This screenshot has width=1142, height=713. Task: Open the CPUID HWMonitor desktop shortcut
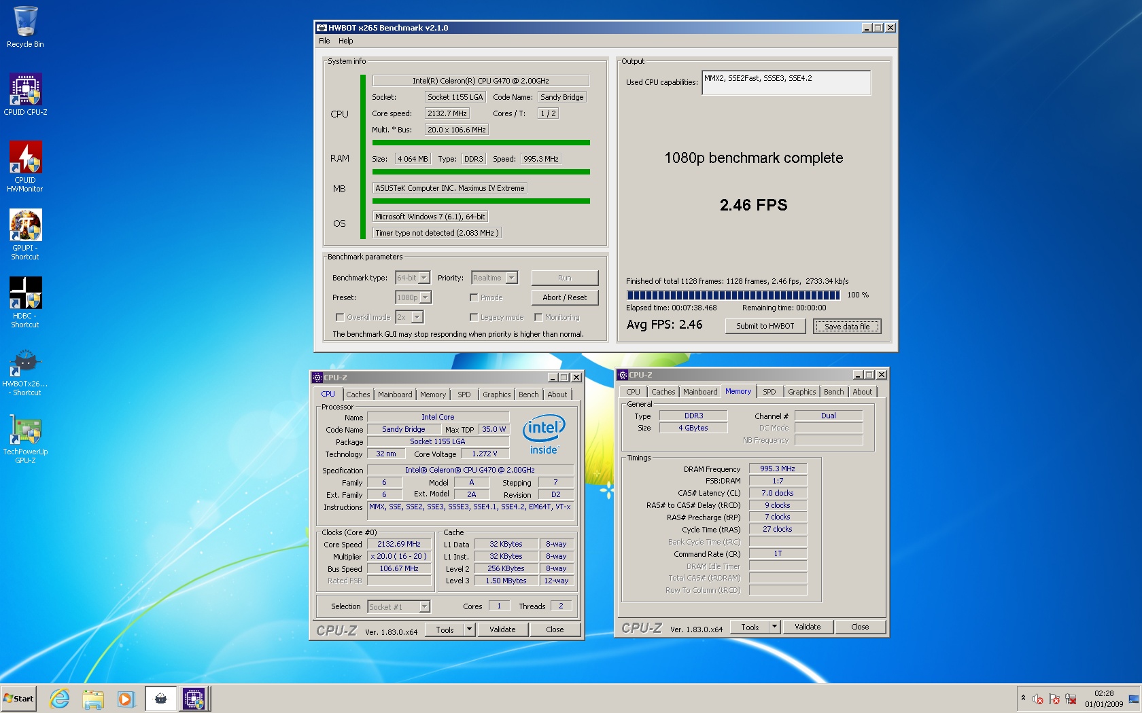[25, 166]
